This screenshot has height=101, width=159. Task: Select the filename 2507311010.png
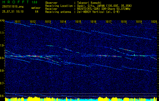[x=13, y=7]
